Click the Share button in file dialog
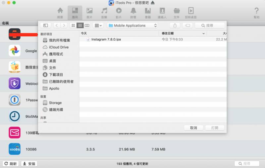 click(x=175, y=25)
